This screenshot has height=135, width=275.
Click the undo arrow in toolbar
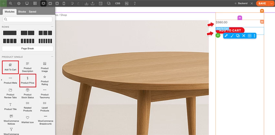(72, 3)
